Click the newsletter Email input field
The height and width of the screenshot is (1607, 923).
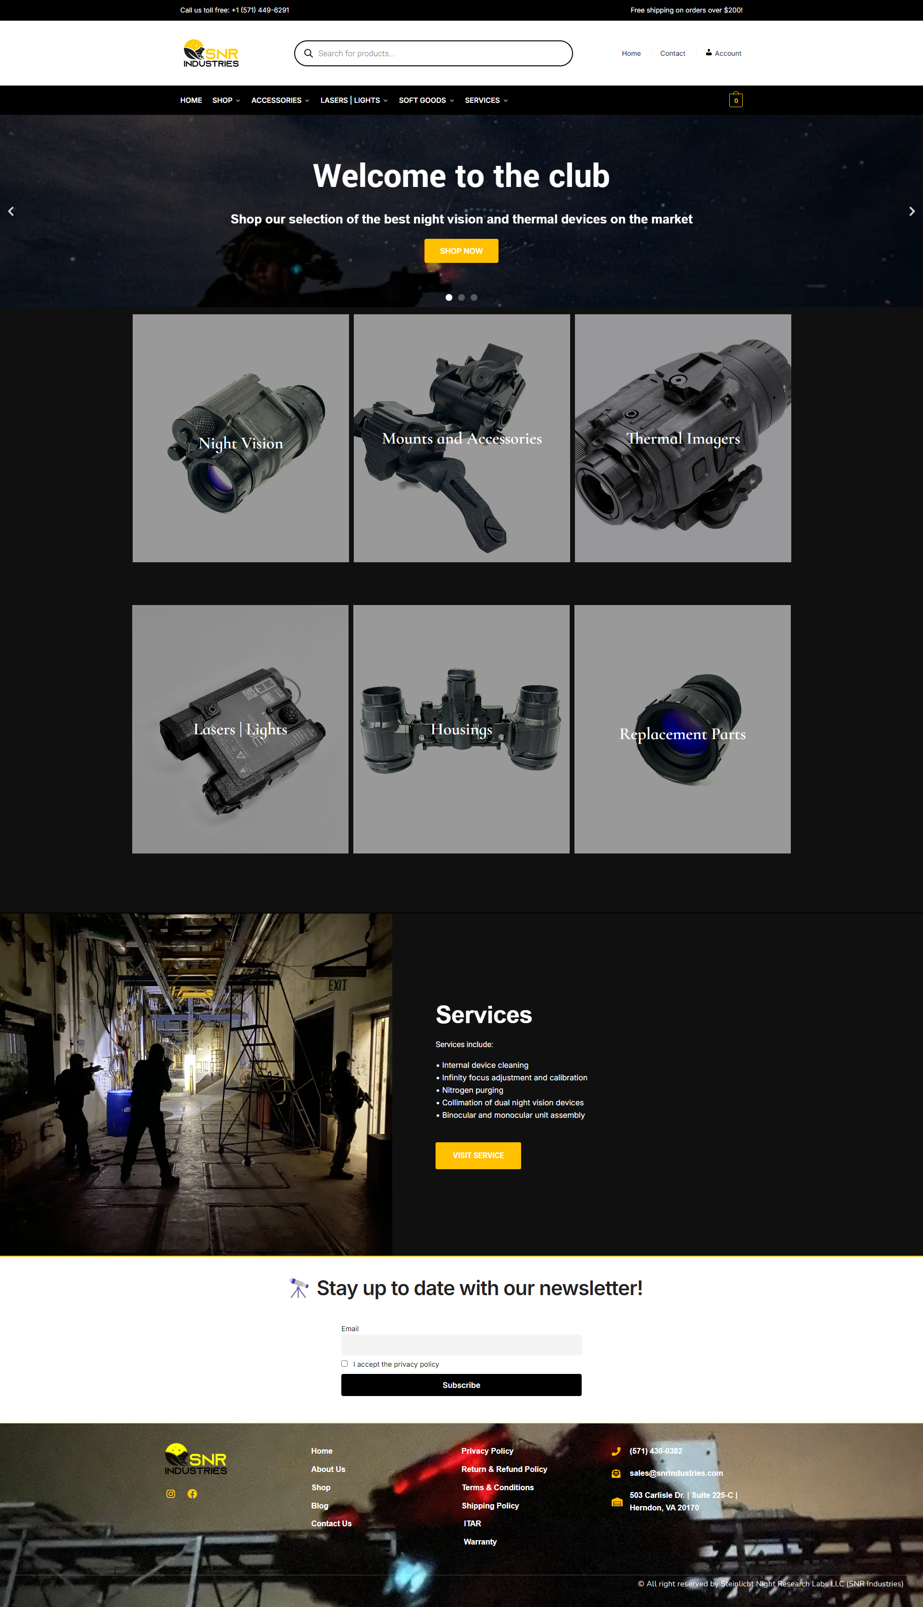tap(461, 1345)
